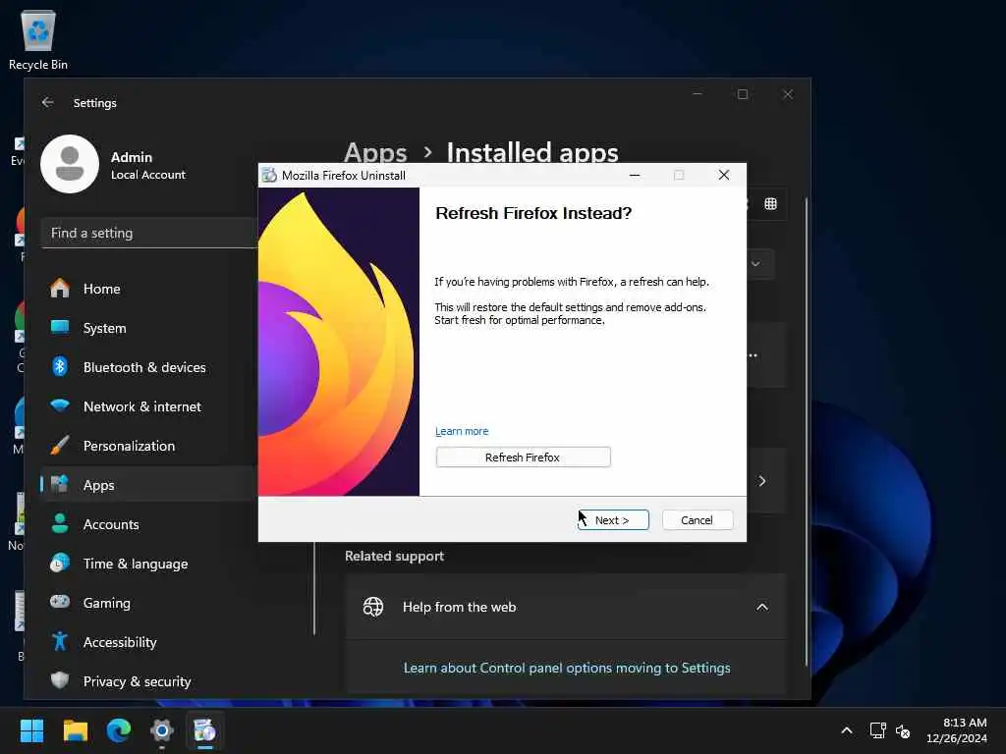Switch installed apps to grid view
Viewport: 1006px width, 754px height.
point(770,204)
